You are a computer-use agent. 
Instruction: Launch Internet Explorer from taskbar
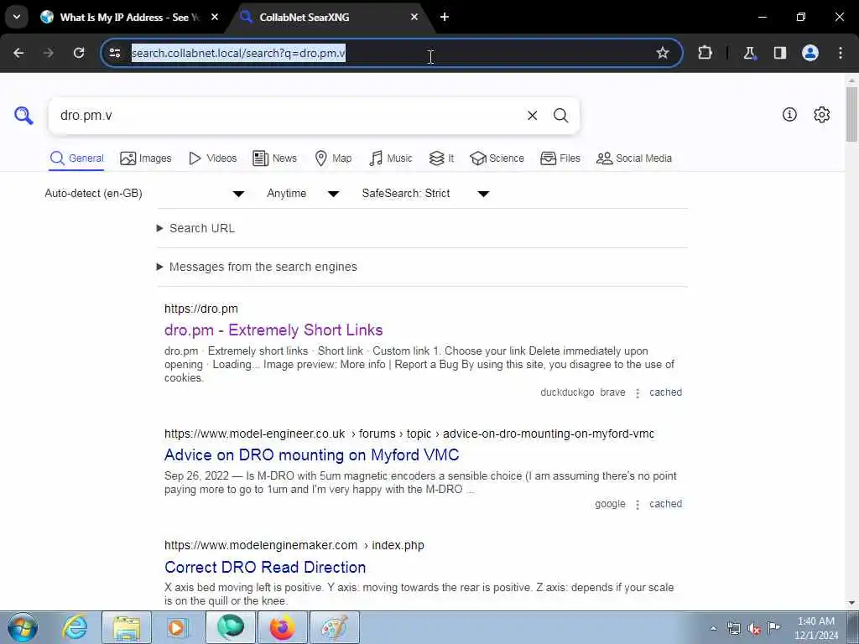point(75,627)
